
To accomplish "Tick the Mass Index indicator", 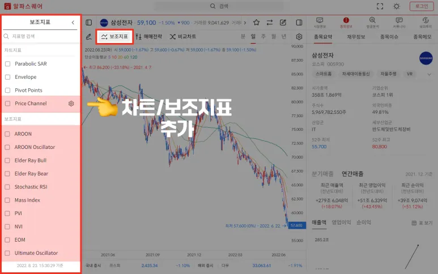I will [7, 200].
